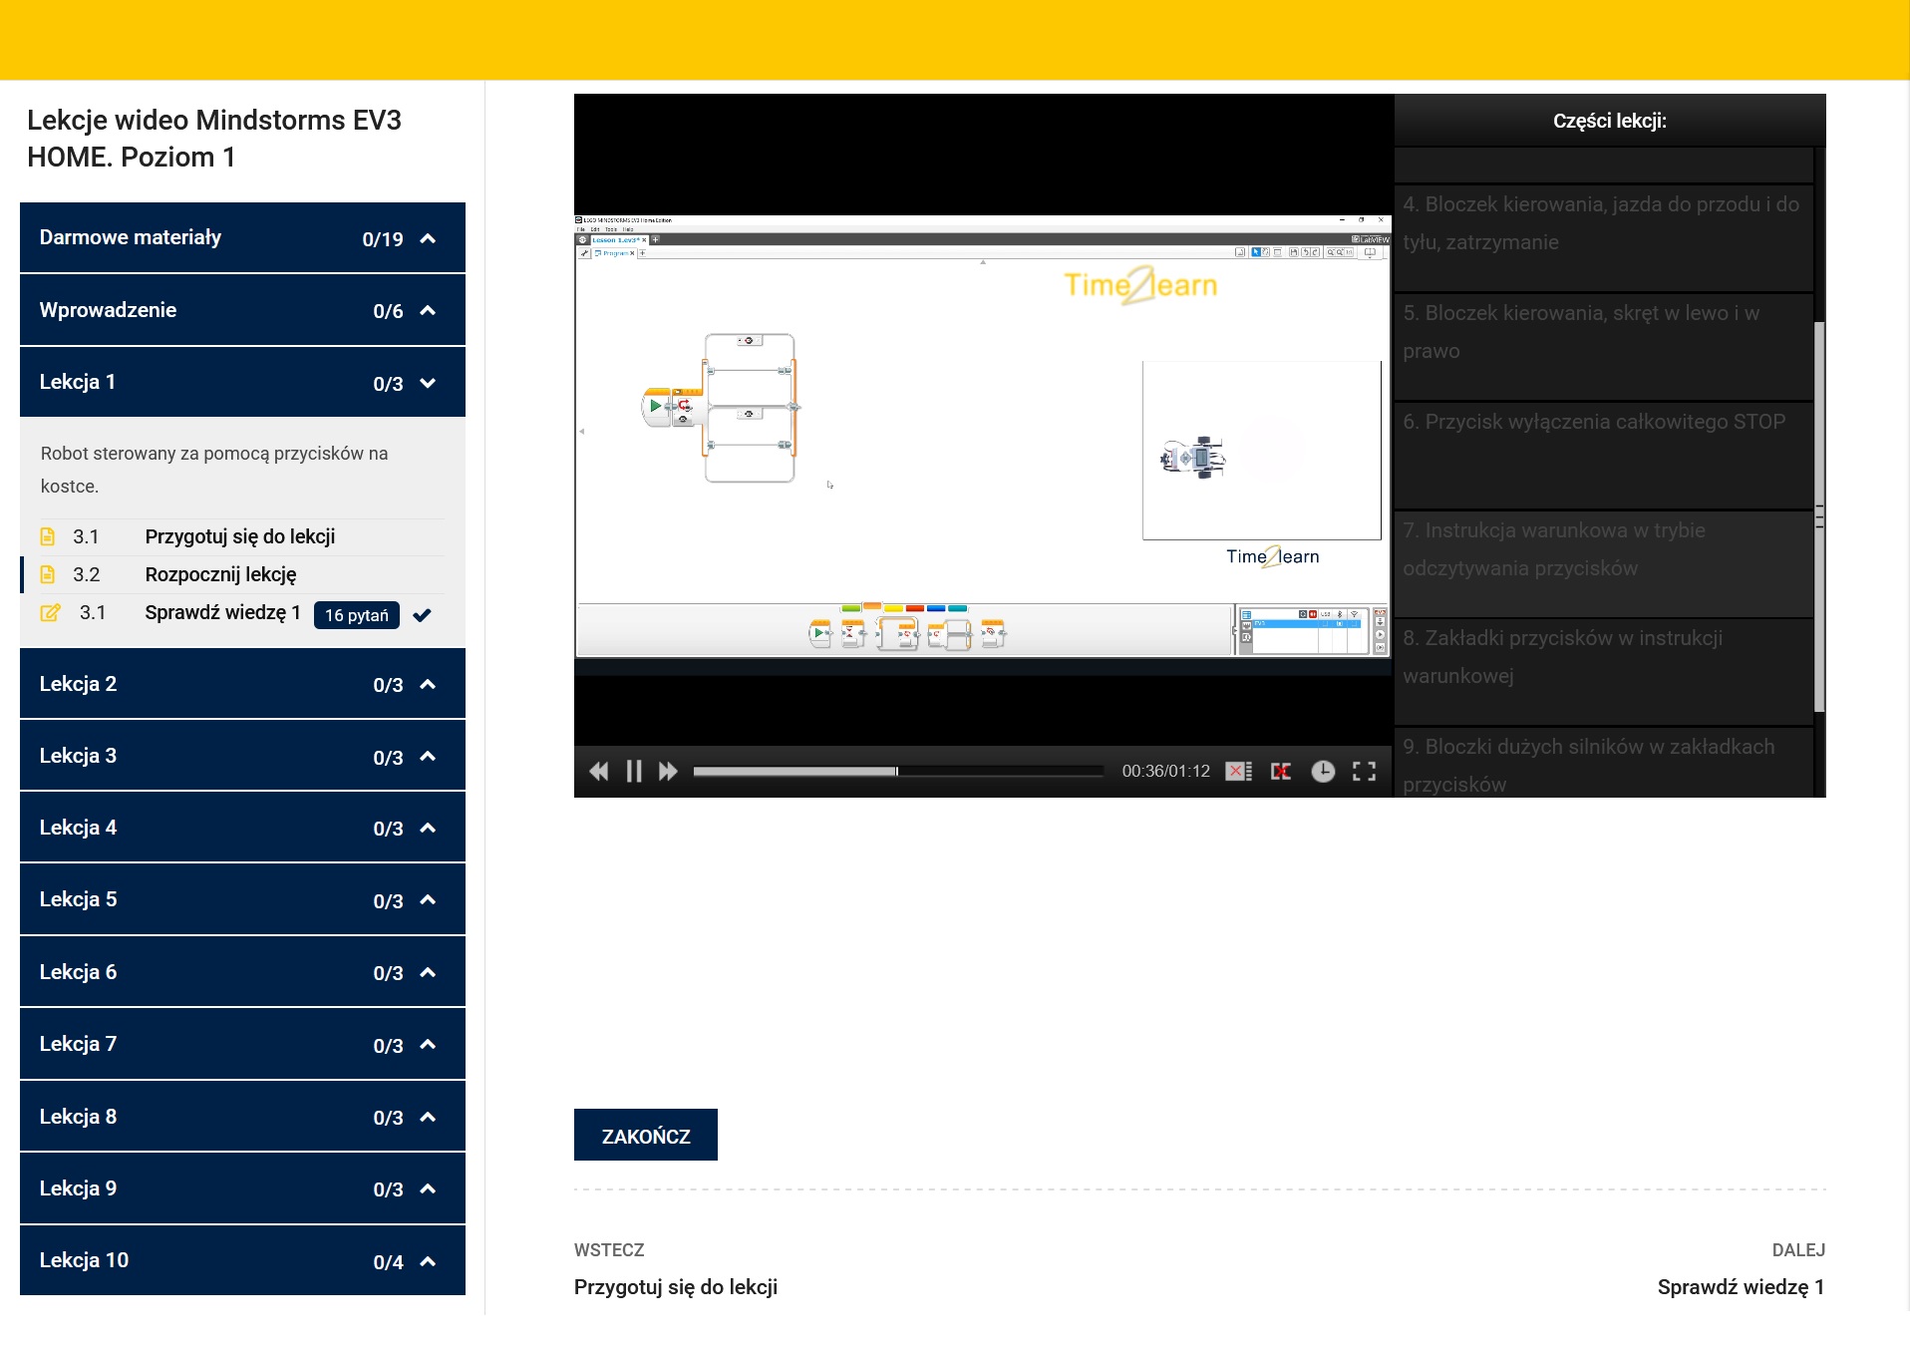Jump to chapter 9 Bloczki dużych silników
Image resolution: width=1910 pixels, height=1352 pixels.
point(1603,763)
